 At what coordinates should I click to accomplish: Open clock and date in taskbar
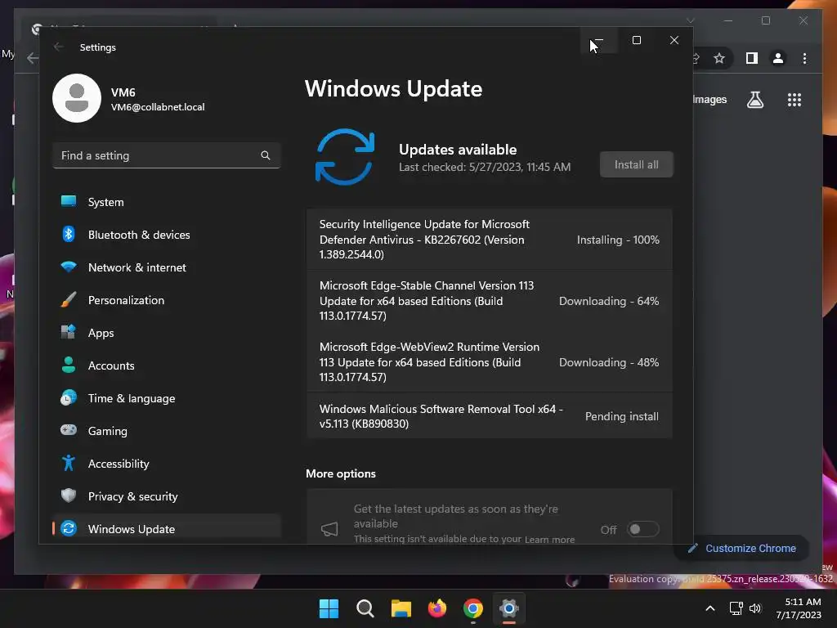click(x=799, y=608)
